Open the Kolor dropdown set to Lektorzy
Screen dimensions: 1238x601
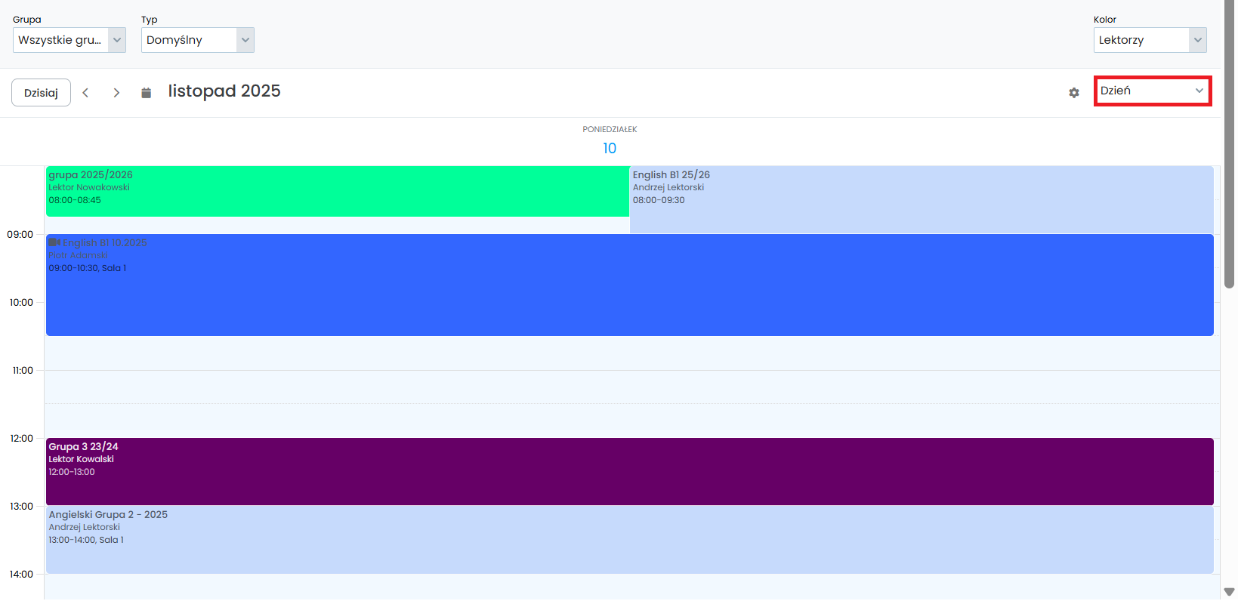point(1149,40)
